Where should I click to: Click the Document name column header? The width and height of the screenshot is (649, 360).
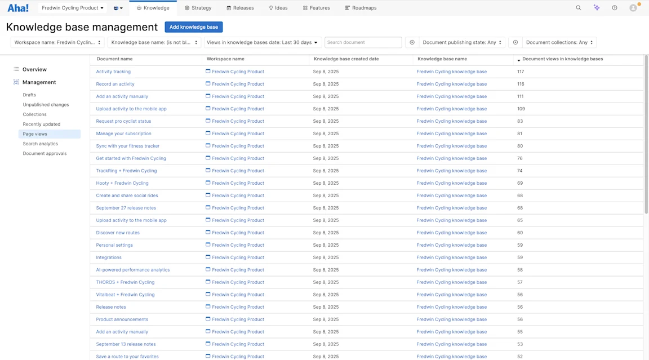(115, 59)
